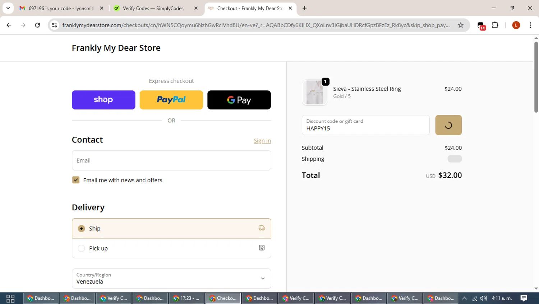
Task: Open the Chrome profile avatar L
Action: pos(516,25)
